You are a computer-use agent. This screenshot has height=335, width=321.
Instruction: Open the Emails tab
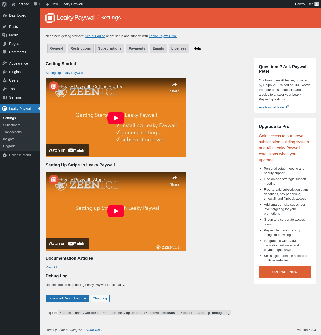click(158, 48)
